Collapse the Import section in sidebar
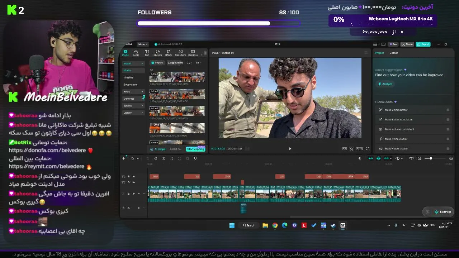 point(133,63)
